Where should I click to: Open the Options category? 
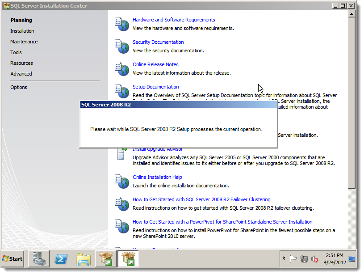point(19,87)
